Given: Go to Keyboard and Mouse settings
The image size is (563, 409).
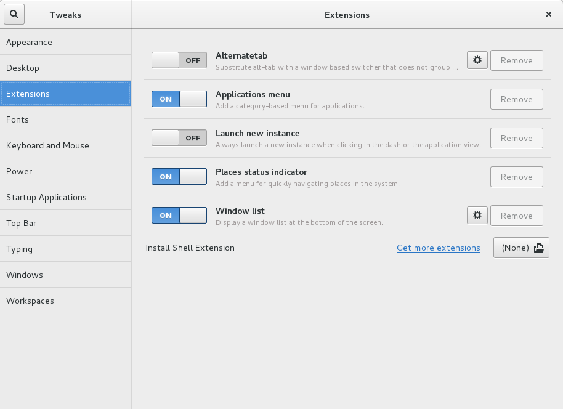Looking at the screenshot, I should [66, 145].
